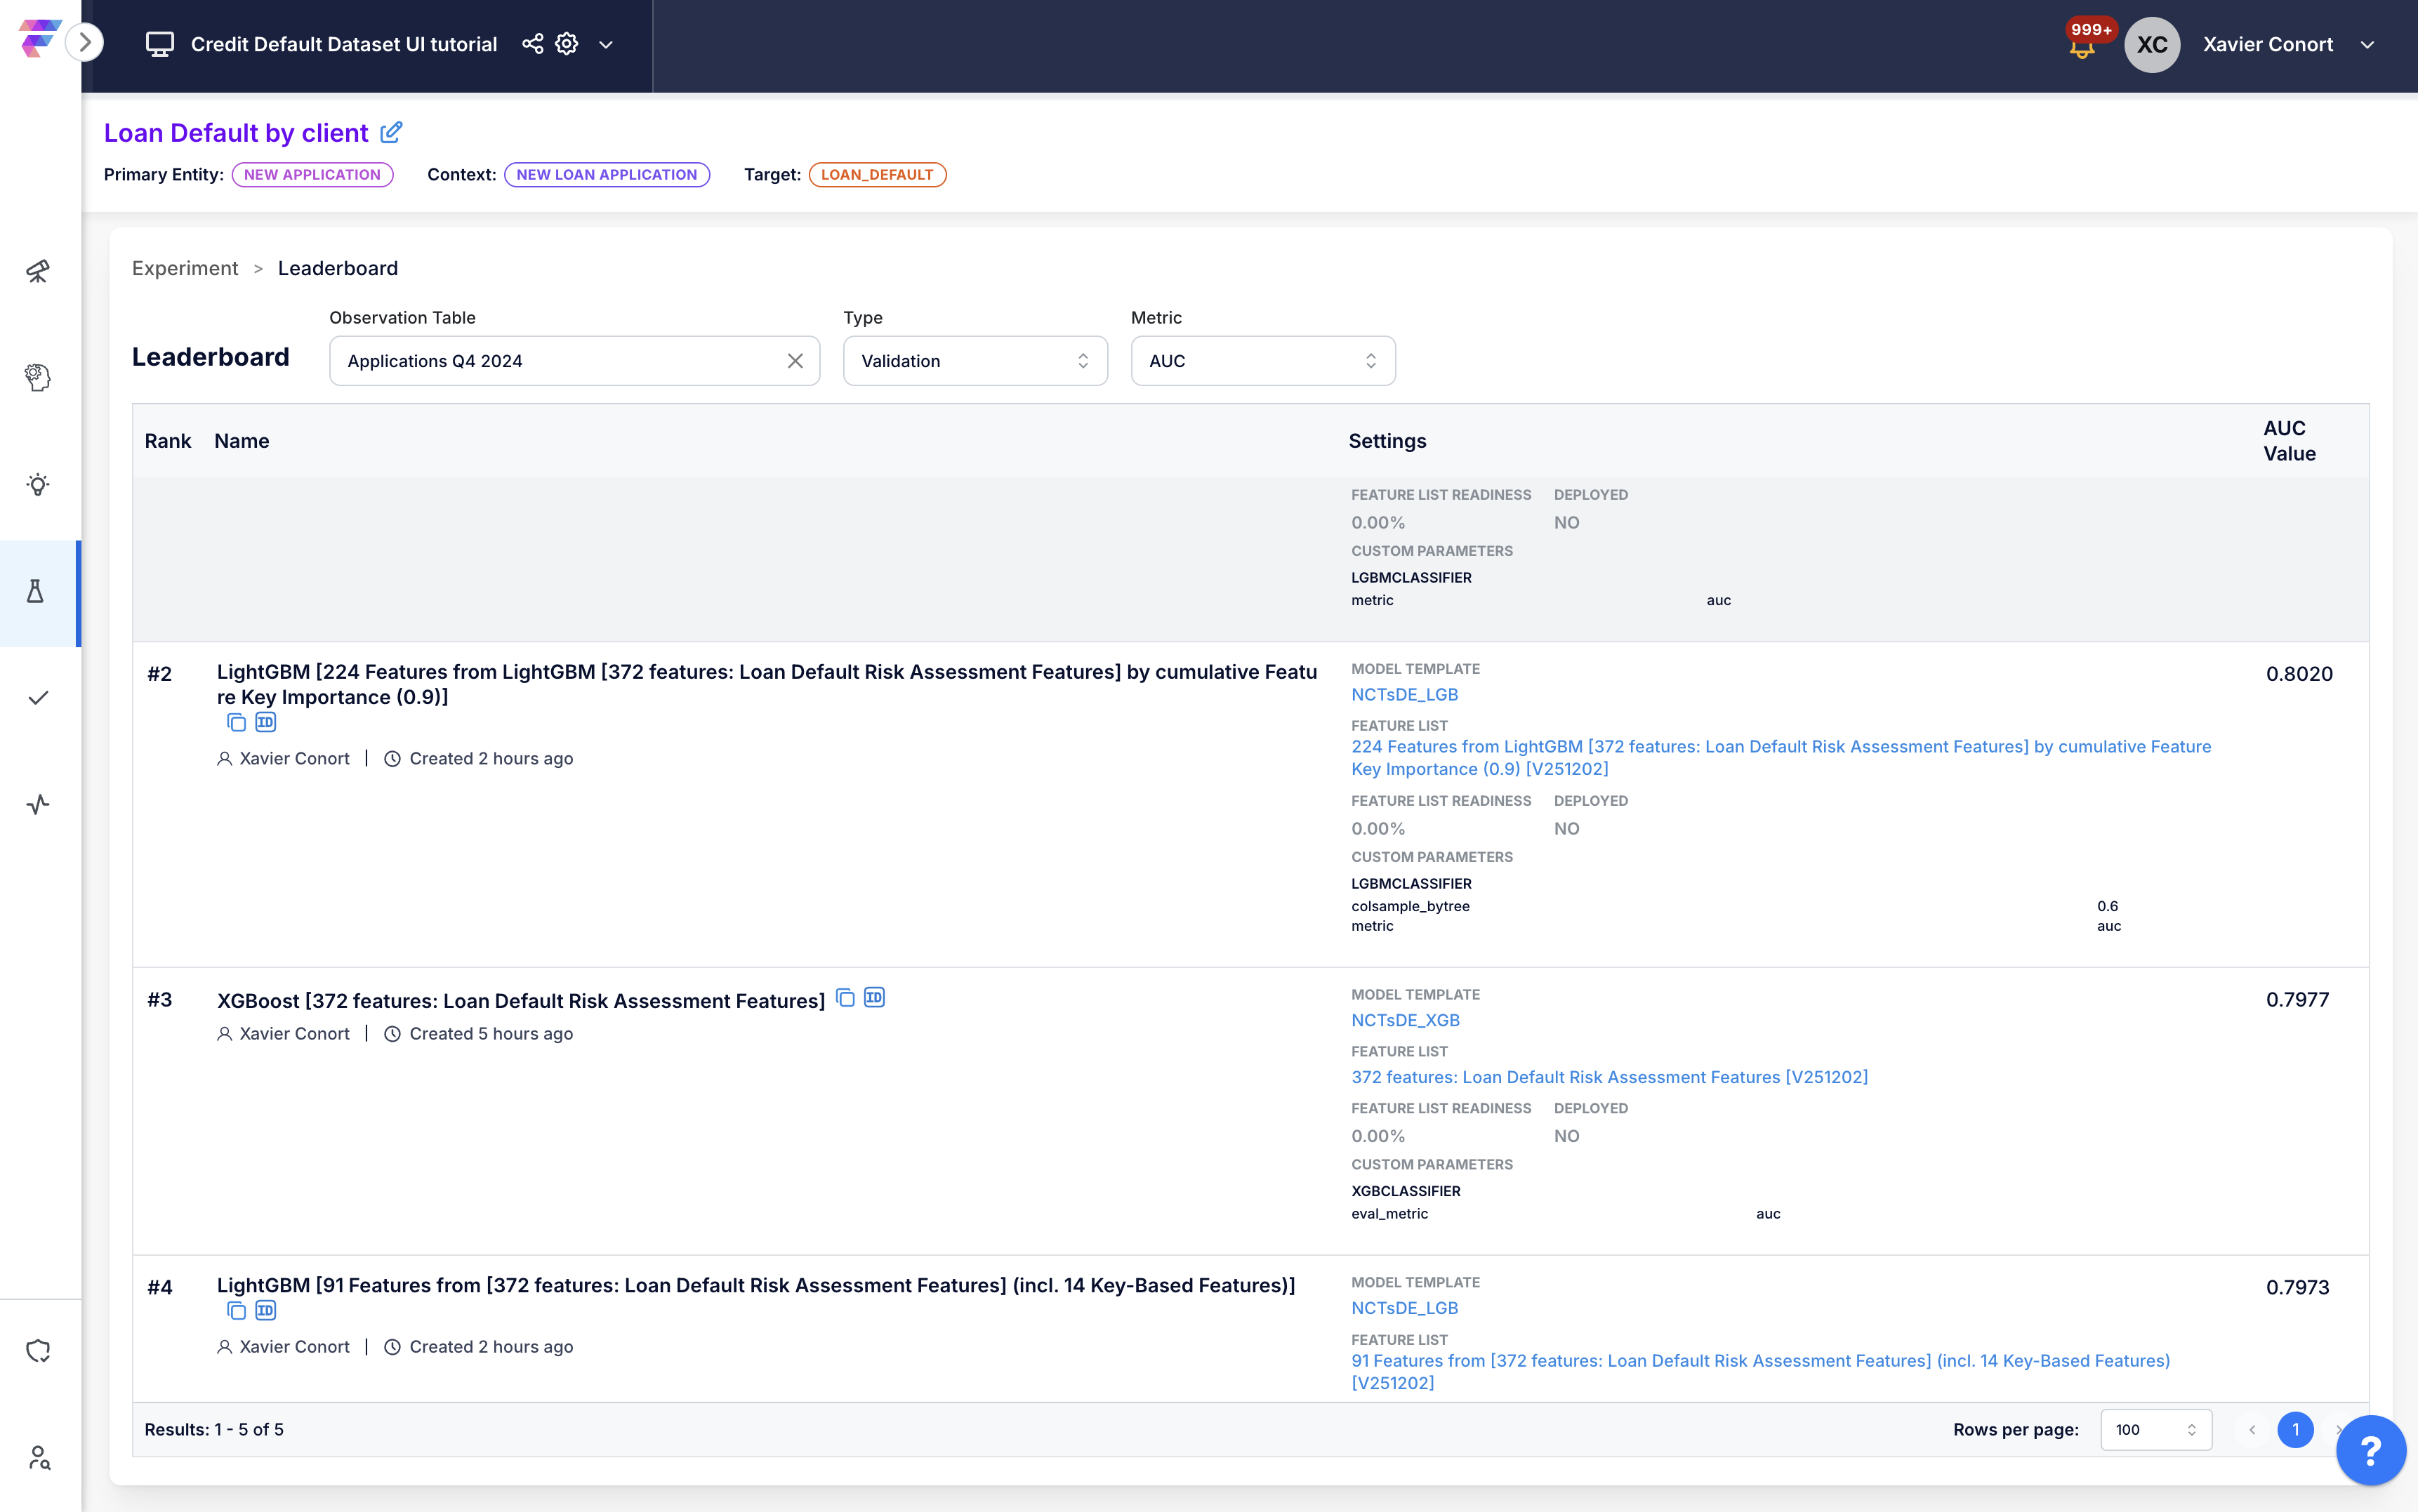Clear the Applications Q4 2024 observation table
Image resolution: width=2418 pixels, height=1512 pixels.
point(795,361)
